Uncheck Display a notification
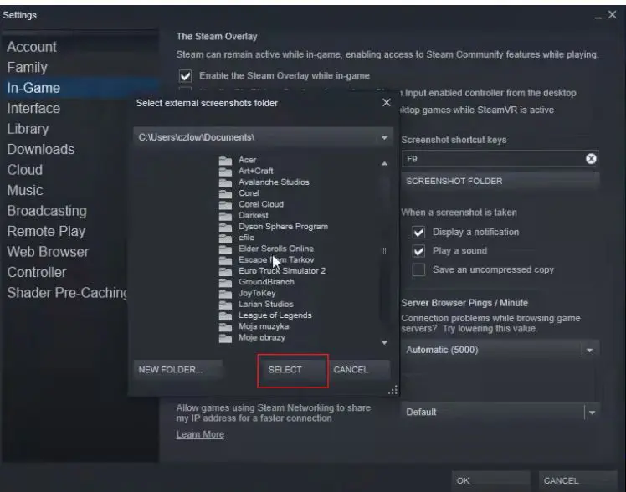The height and width of the screenshot is (492, 626). tap(418, 233)
